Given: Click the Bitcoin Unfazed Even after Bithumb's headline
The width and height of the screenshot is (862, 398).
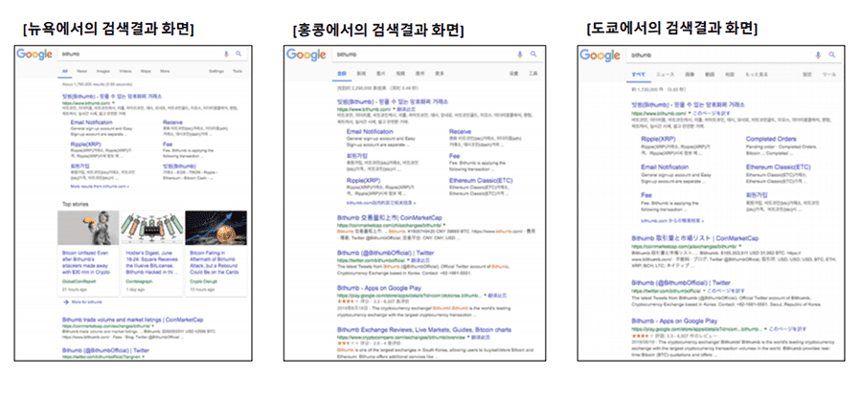Looking at the screenshot, I should [x=88, y=262].
